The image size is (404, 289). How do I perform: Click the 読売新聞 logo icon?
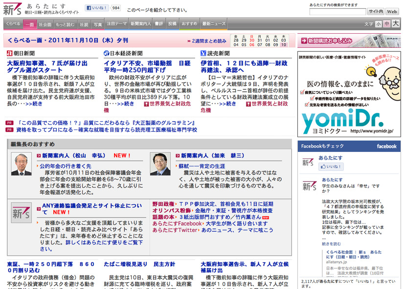click(x=203, y=53)
